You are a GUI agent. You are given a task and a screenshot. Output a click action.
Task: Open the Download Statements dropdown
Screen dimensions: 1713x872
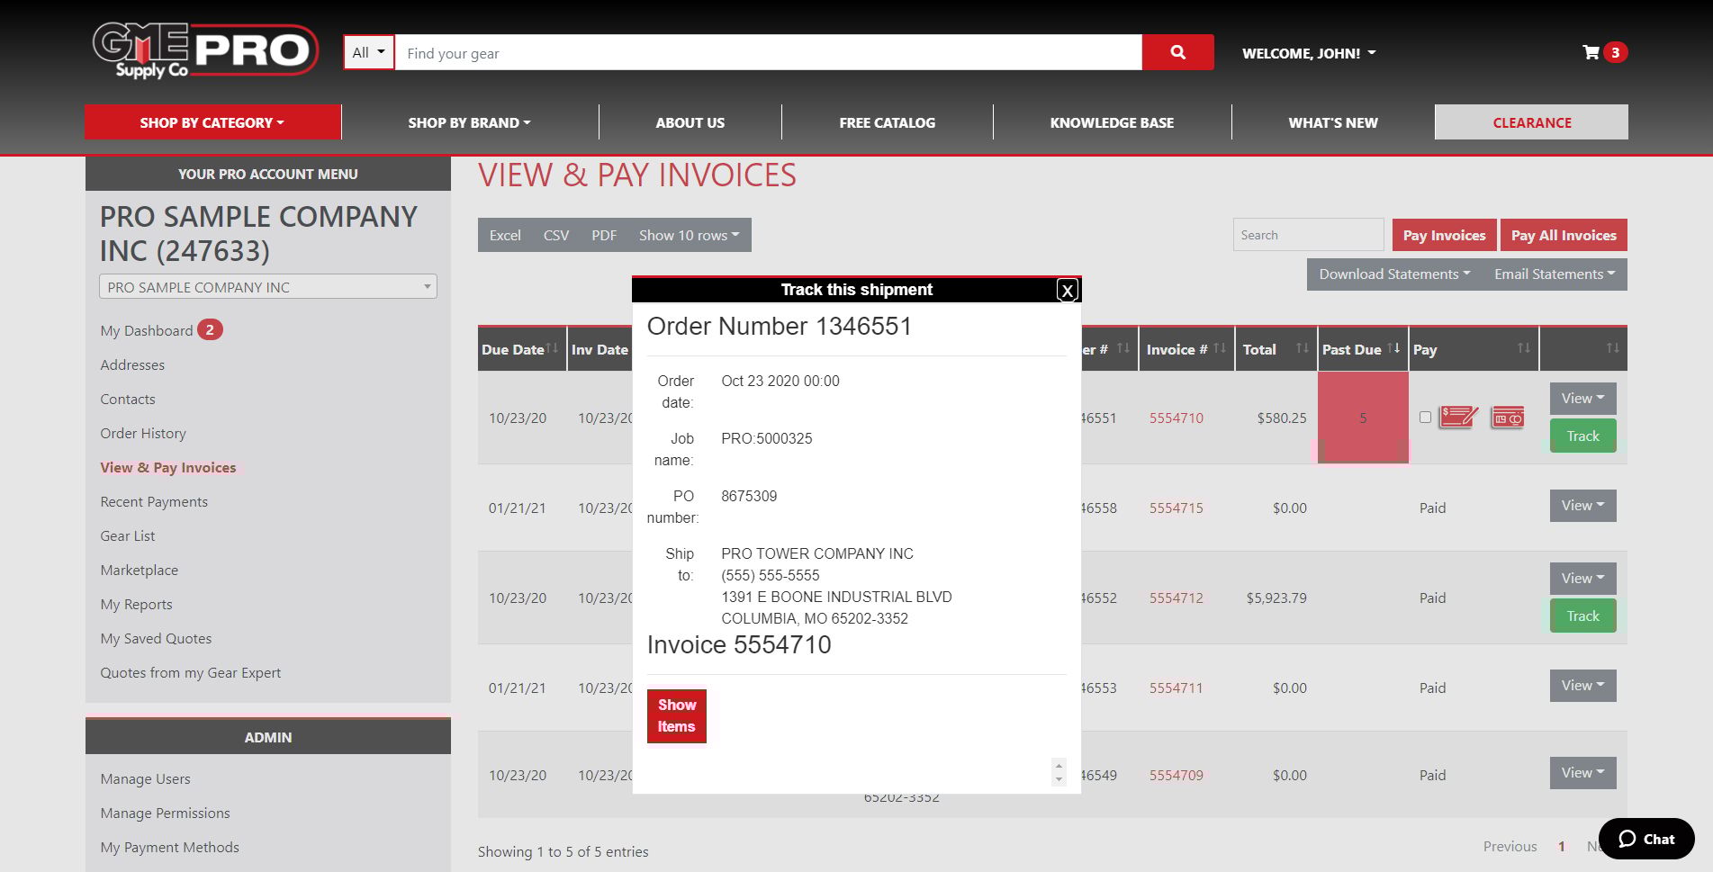pyautogui.click(x=1393, y=274)
